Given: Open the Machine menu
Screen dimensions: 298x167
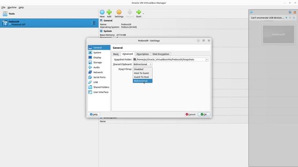Looking at the screenshot, I should 12,7.
